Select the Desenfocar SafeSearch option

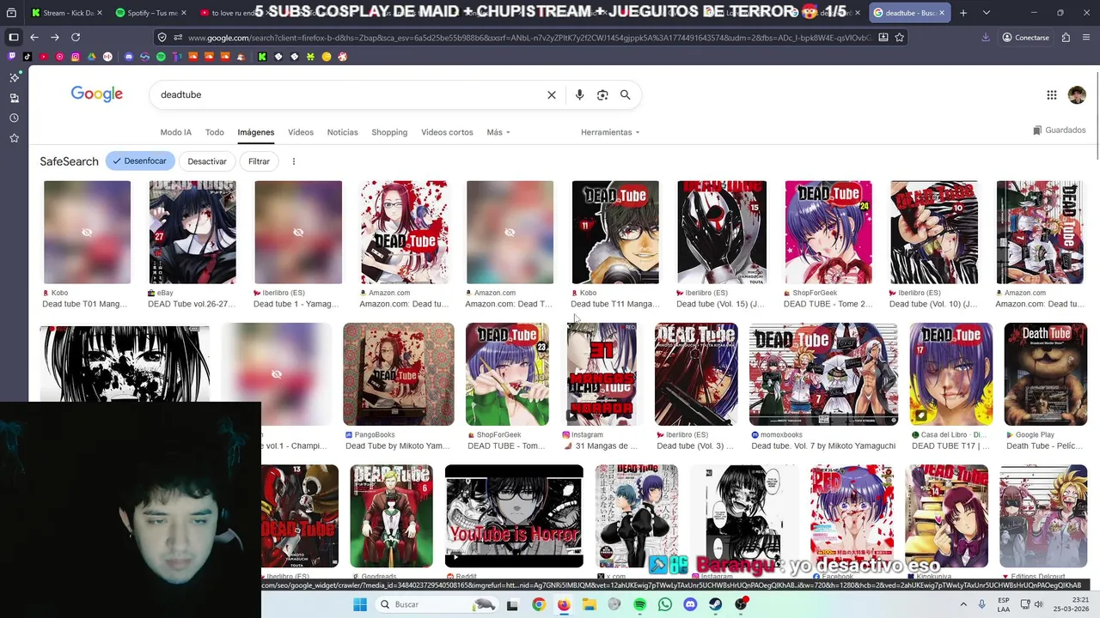click(140, 161)
